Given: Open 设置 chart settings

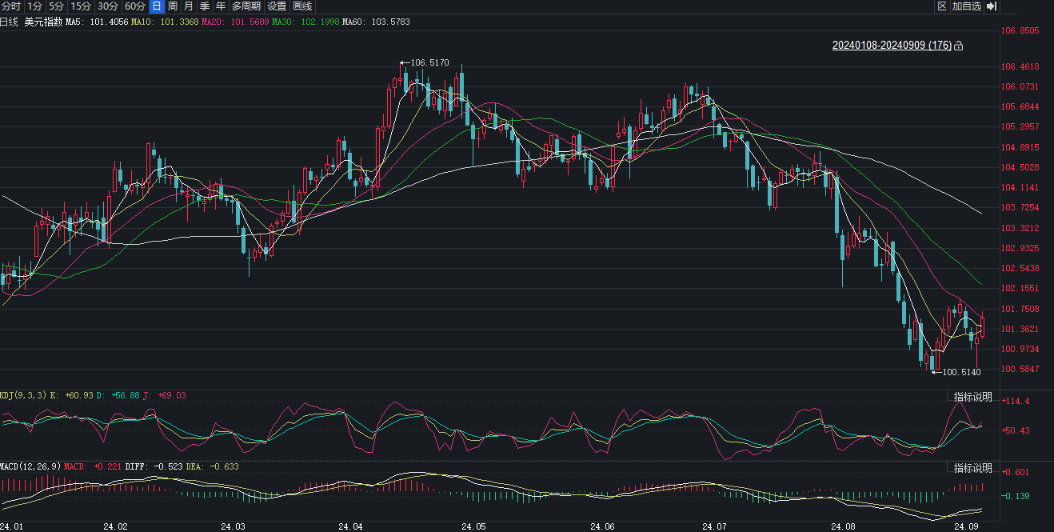Looking at the screenshot, I should 277,6.
